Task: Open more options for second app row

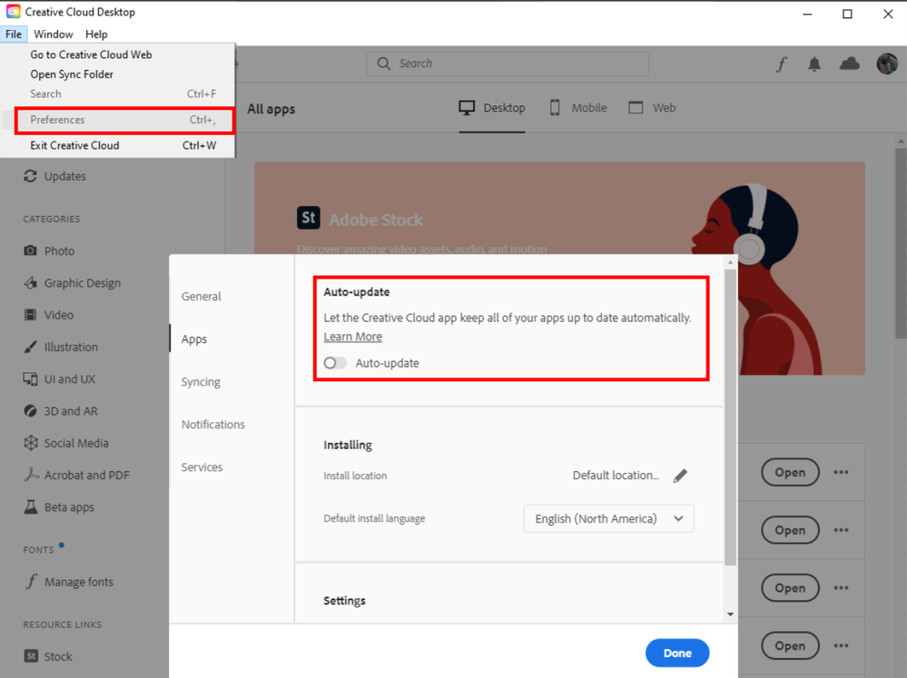Action: [841, 530]
